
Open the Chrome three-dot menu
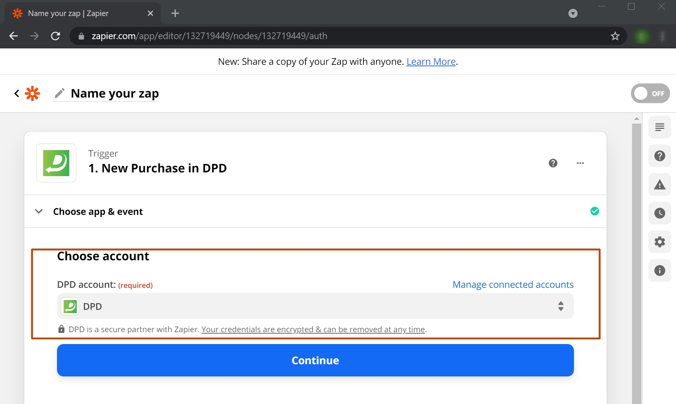[663, 36]
